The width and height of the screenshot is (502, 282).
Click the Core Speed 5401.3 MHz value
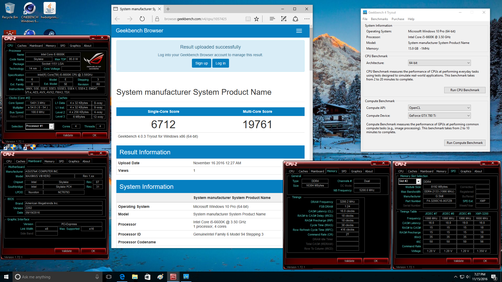click(x=38, y=103)
